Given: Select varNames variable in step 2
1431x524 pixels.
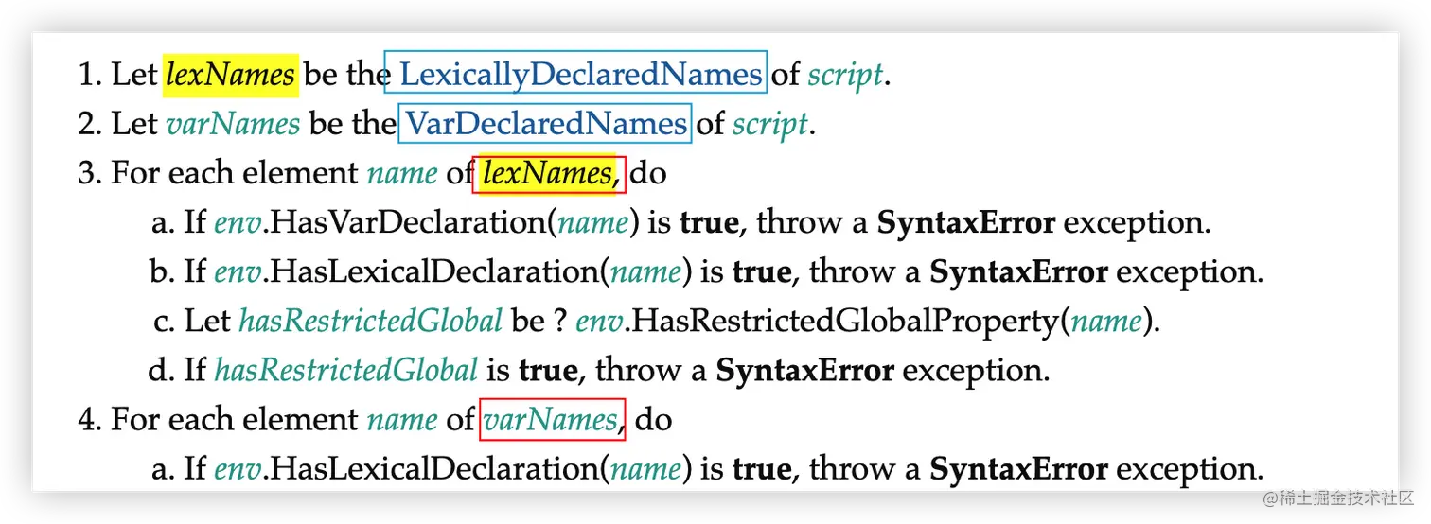Looking at the screenshot, I should pyautogui.click(x=233, y=123).
